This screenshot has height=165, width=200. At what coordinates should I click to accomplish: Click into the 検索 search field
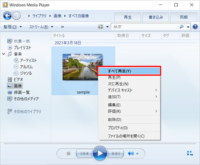pos(145,27)
